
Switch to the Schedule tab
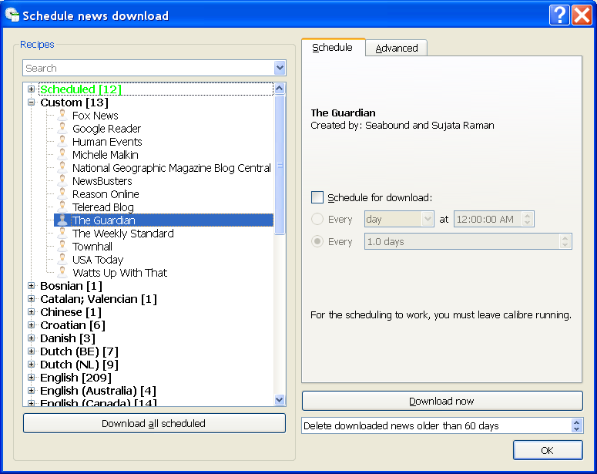[333, 47]
